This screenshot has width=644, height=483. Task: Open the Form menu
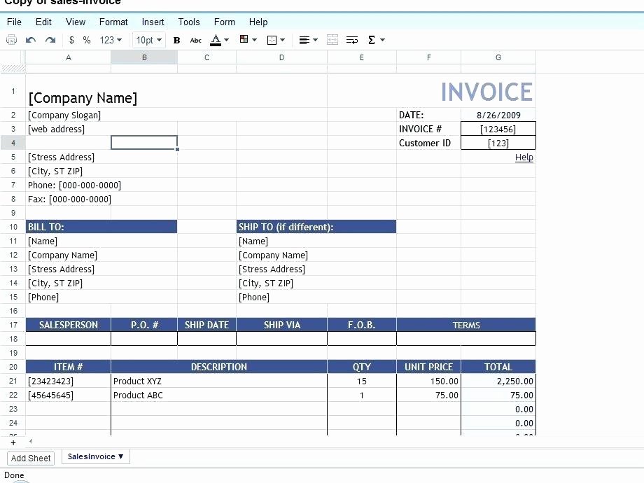tap(225, 22)
